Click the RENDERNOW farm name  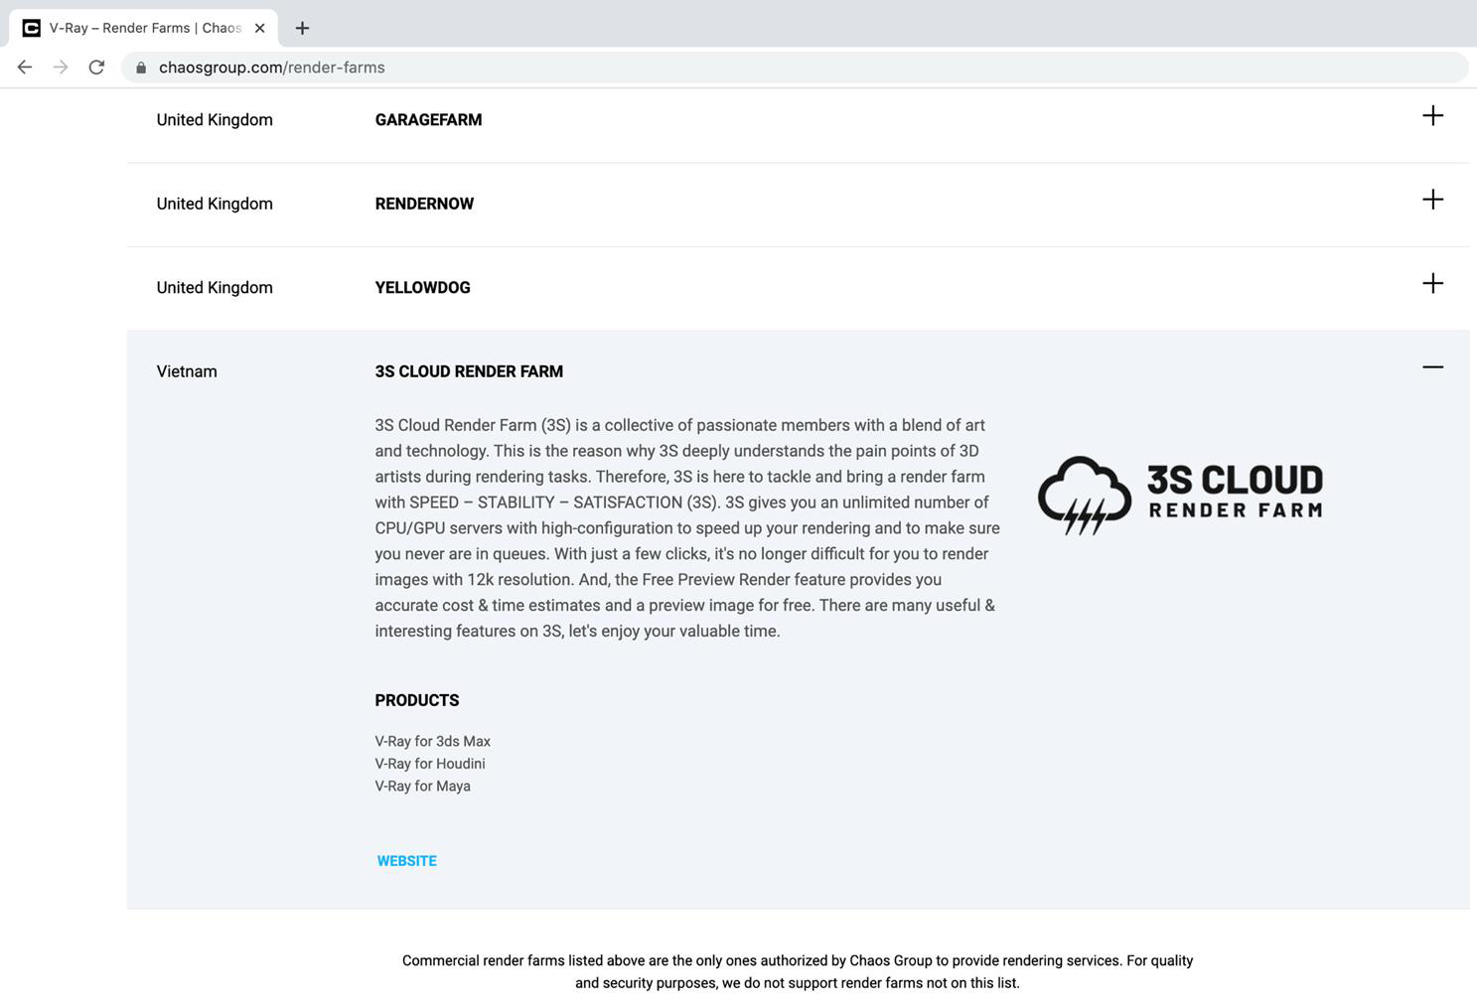[x=424, y=204]
